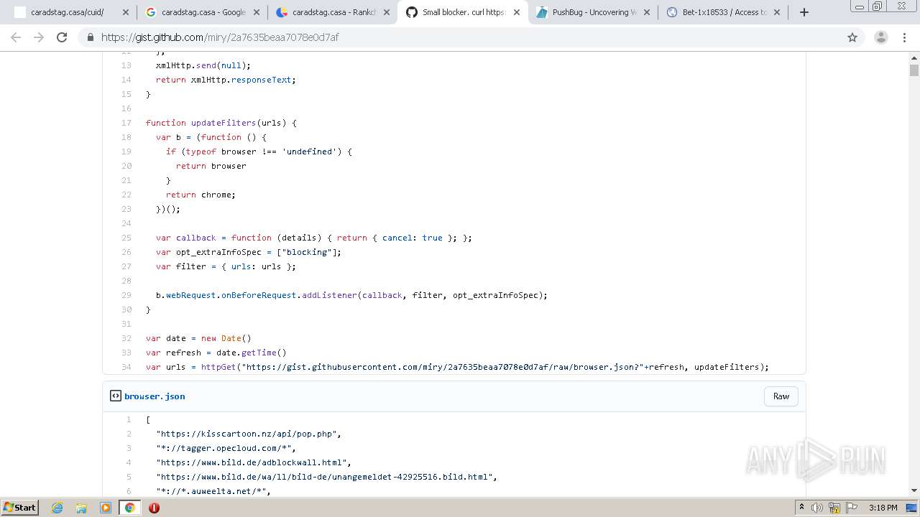Click the vertical scrollbar thumb
Viewport: 920px width, 517px height.
pos(914,70)
